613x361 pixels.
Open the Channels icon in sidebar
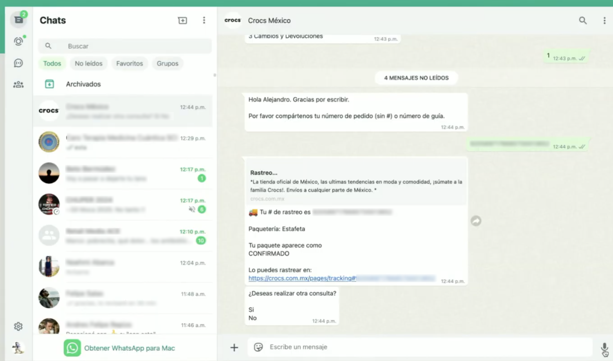coord(18,63)
